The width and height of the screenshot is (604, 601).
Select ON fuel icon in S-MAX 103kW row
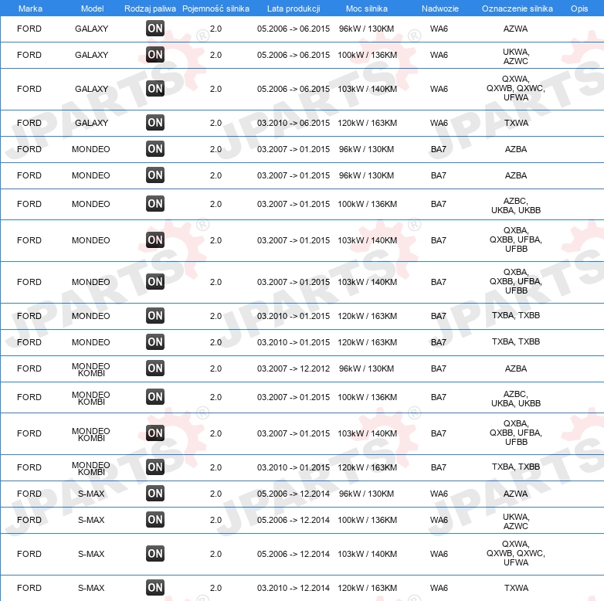155,554
